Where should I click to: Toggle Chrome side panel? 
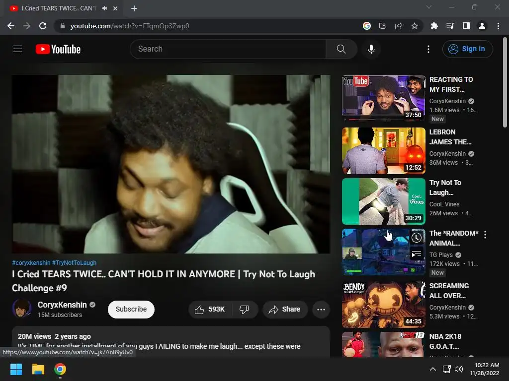pos(466,26)
